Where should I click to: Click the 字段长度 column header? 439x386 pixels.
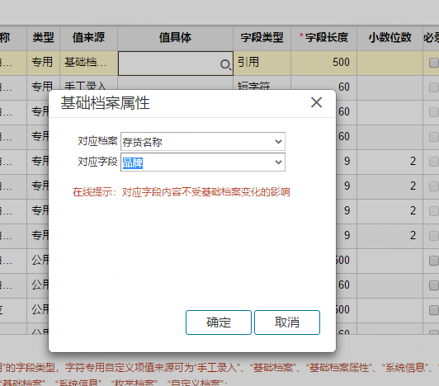point(323,37)
